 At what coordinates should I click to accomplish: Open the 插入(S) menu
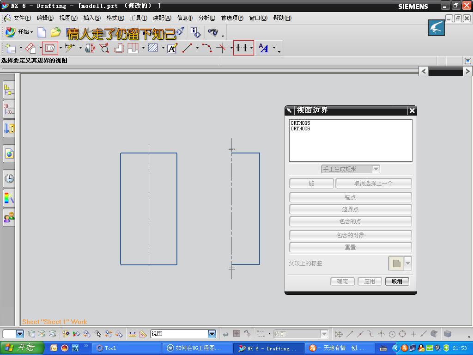[x=92, y=18]
